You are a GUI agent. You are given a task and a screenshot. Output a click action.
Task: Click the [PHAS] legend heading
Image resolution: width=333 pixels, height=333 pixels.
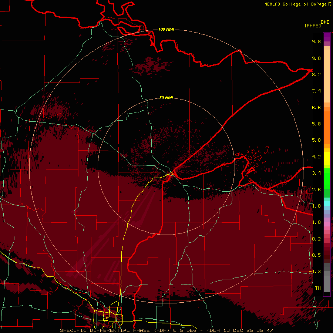(313, 26)
